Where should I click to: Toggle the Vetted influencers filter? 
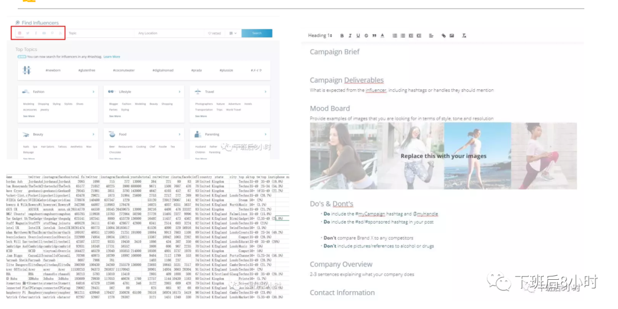click(x=214, y=33)
